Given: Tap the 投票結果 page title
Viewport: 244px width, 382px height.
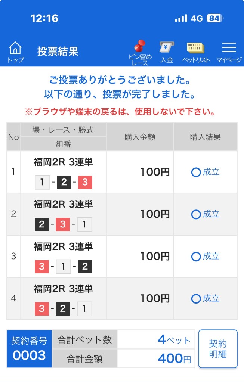Looking at the screenshot, I should pos(58,52).
